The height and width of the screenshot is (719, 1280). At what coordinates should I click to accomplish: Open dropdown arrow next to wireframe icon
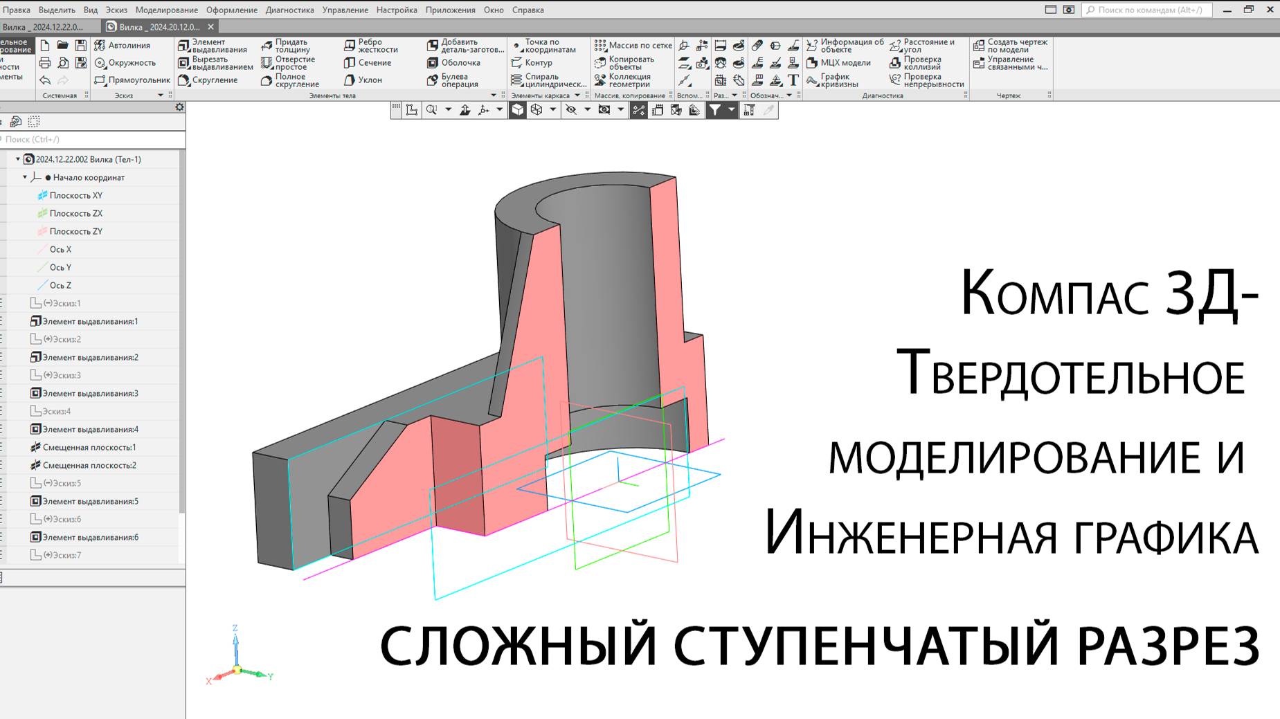click(x=552, y=110)
